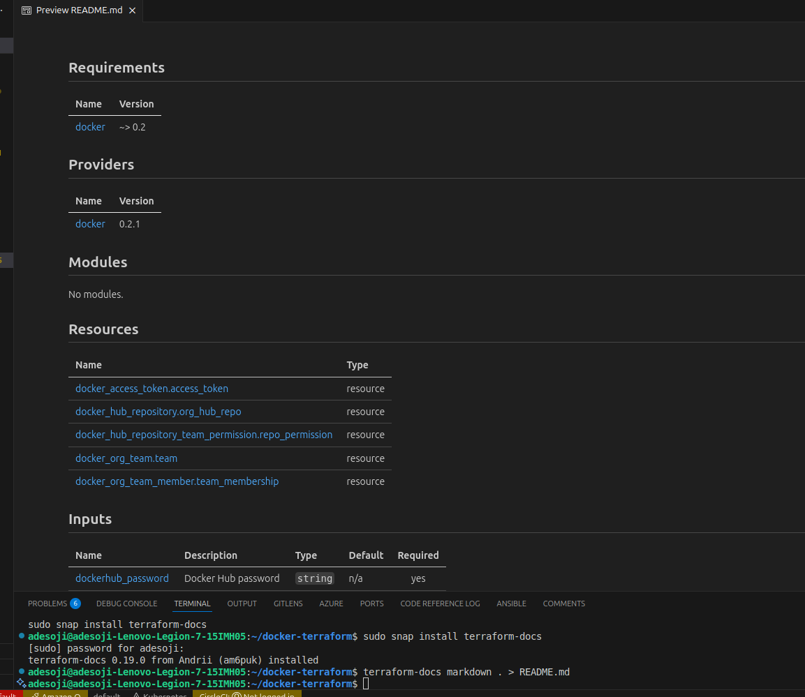Viewport: 805px width, 697px height.
Task: Click the 'Required' column header in Inputs
Action: (418, 555)
